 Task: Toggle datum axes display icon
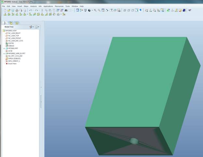pos(150,10)
